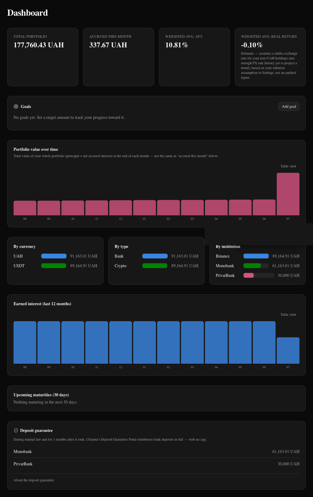Select the PrivatBank row in Deposit guarantee
The image size is (313, 497).
pos(156,464)
